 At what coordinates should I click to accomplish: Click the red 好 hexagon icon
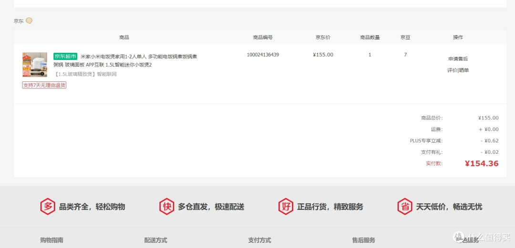click(286, 207)
